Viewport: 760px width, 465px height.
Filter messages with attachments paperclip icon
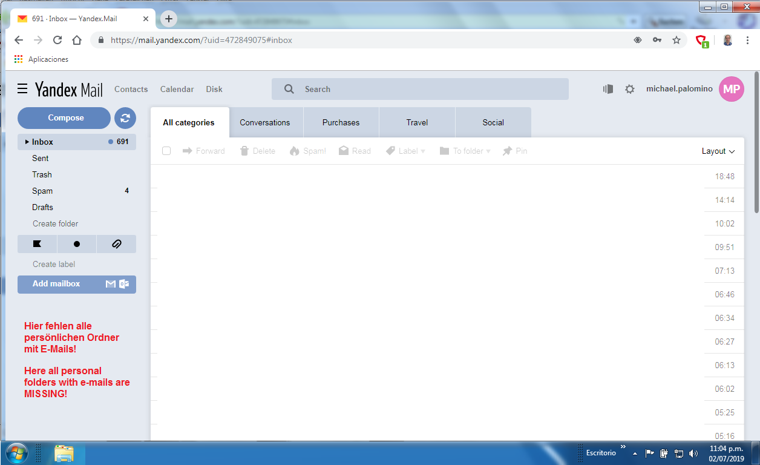(117, 244)
